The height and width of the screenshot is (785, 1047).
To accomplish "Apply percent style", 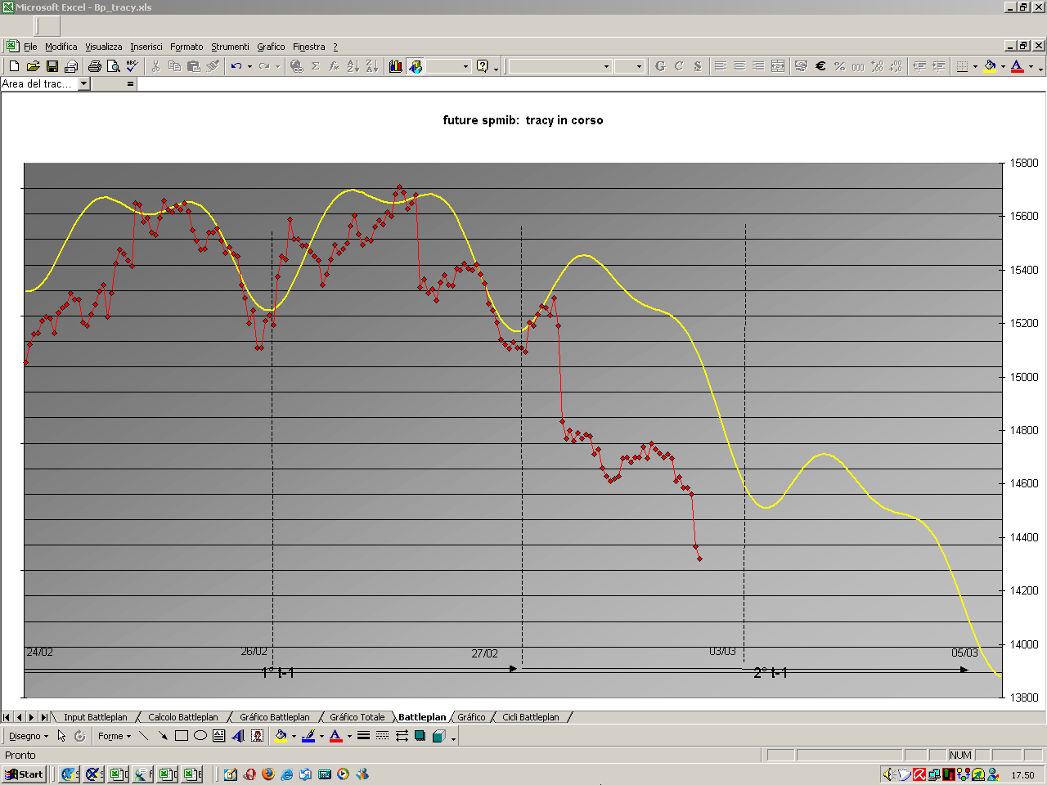I will coord(839,66).
